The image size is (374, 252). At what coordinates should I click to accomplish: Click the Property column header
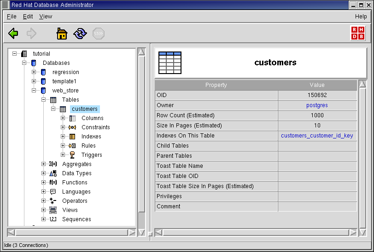216,85
